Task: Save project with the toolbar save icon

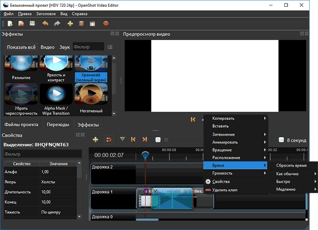Action: tap(32, 24)
